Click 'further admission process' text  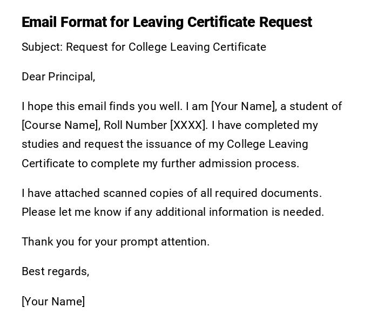coord(230,163)
